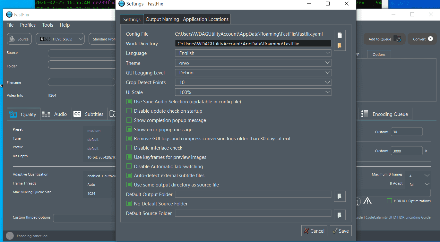440x242 pixels.
Task: Click the Convert play icon
Action: (430, 39)
